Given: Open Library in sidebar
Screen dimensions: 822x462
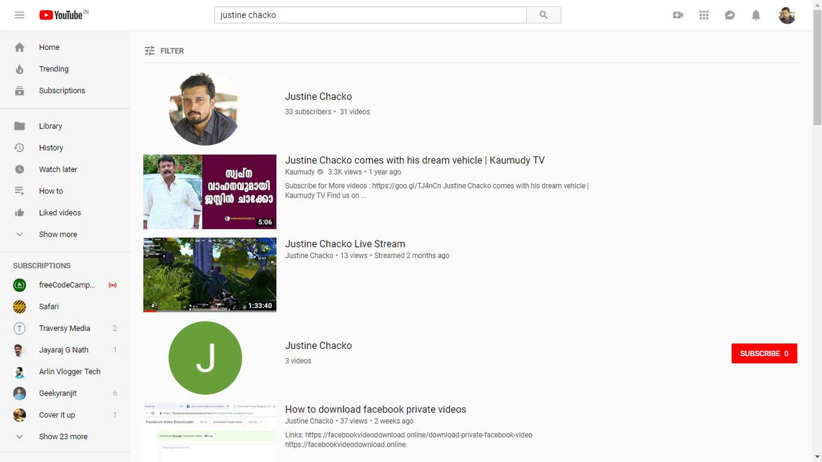Looking at the screenshot, I should coord(50,126).
